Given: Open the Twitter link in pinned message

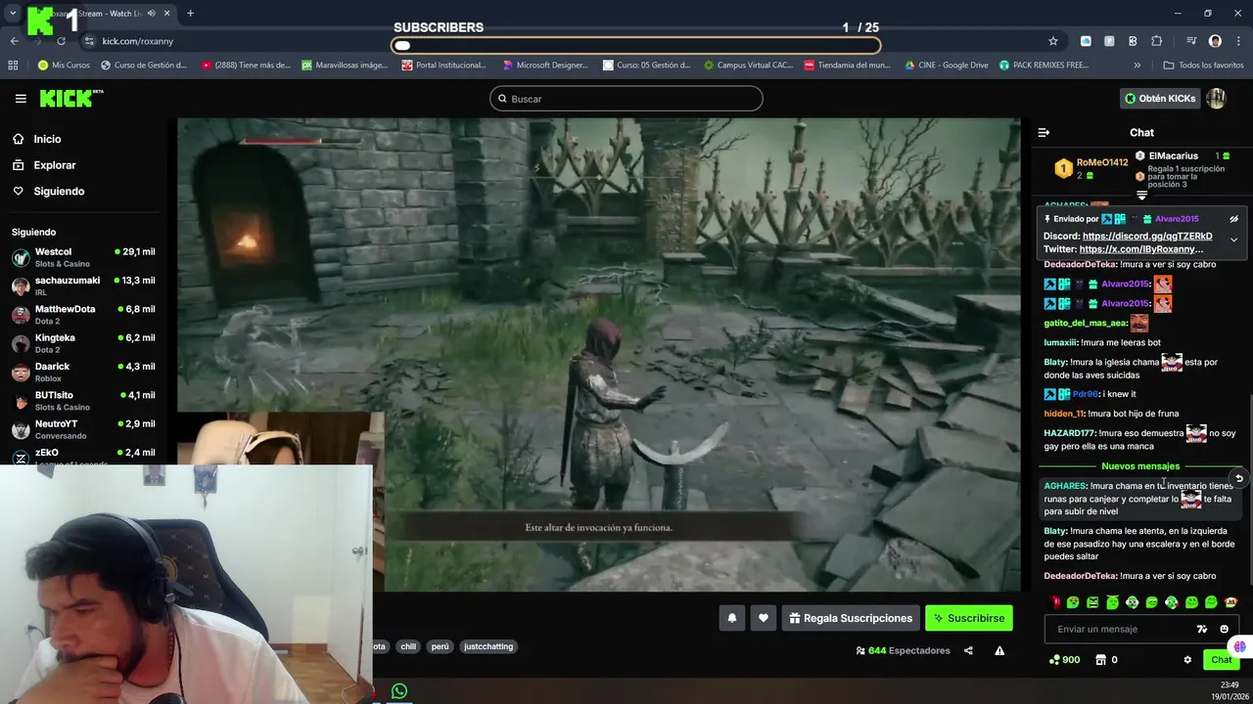Looking at the screenshot, I should (1141, 249).
